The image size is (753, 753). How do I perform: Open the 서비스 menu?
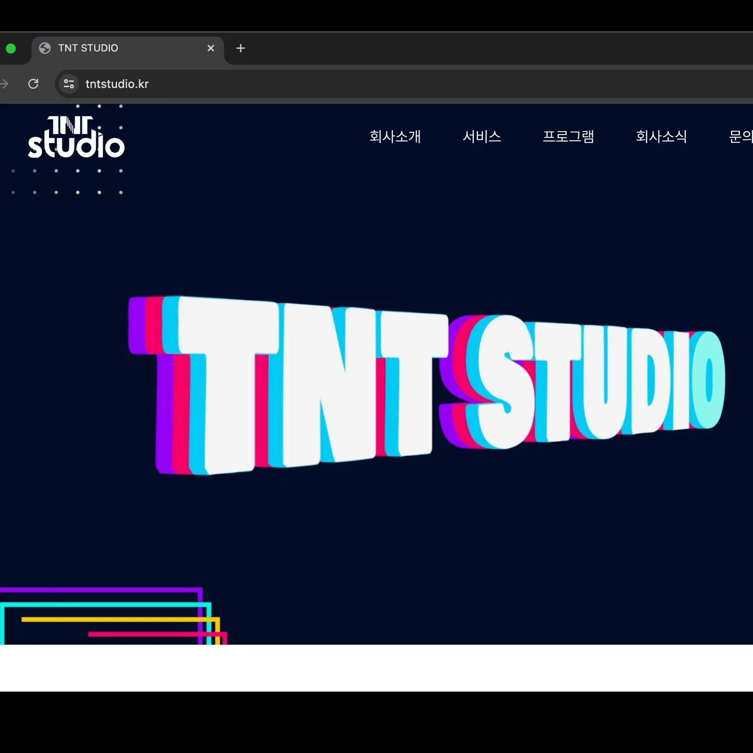pyautogui.click(x=481, y=136)
